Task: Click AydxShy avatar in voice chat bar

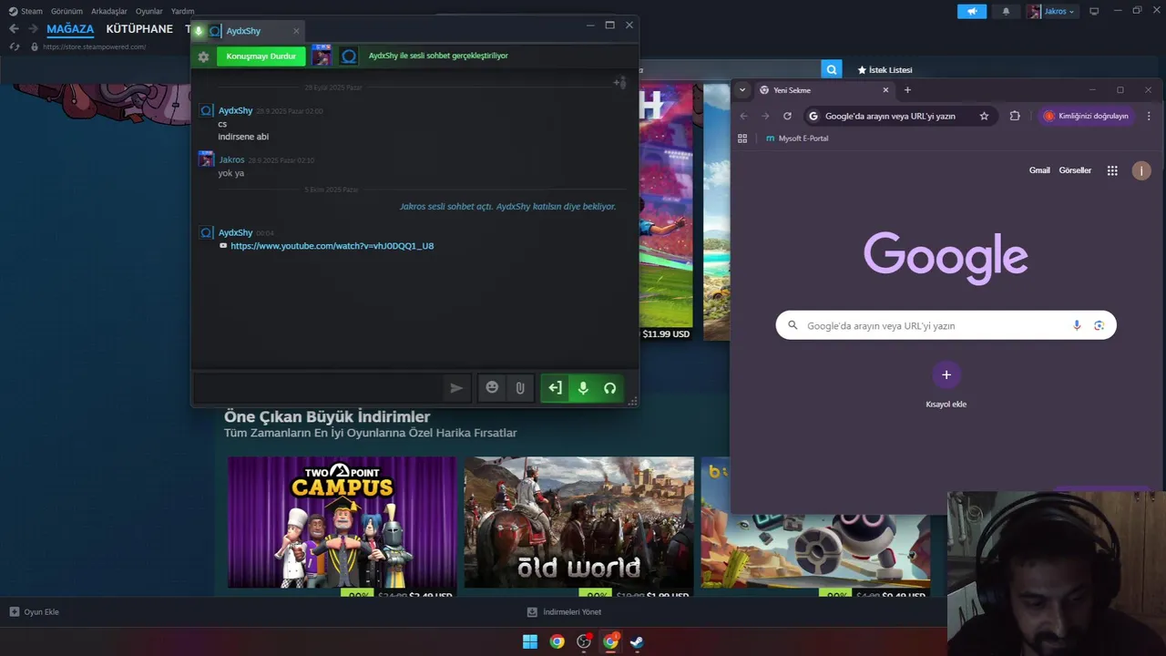Action: [348, 56]
